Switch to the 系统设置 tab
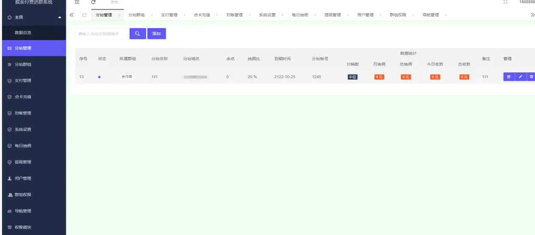Screen dimensions: 535x235 (267, 15)
